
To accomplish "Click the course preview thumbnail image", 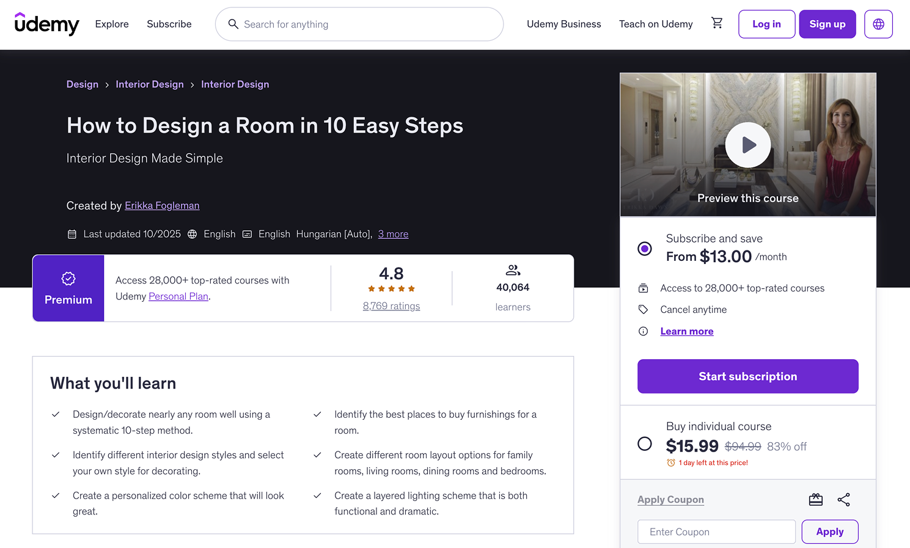I will pyautogui.click(x=748, y=145).
